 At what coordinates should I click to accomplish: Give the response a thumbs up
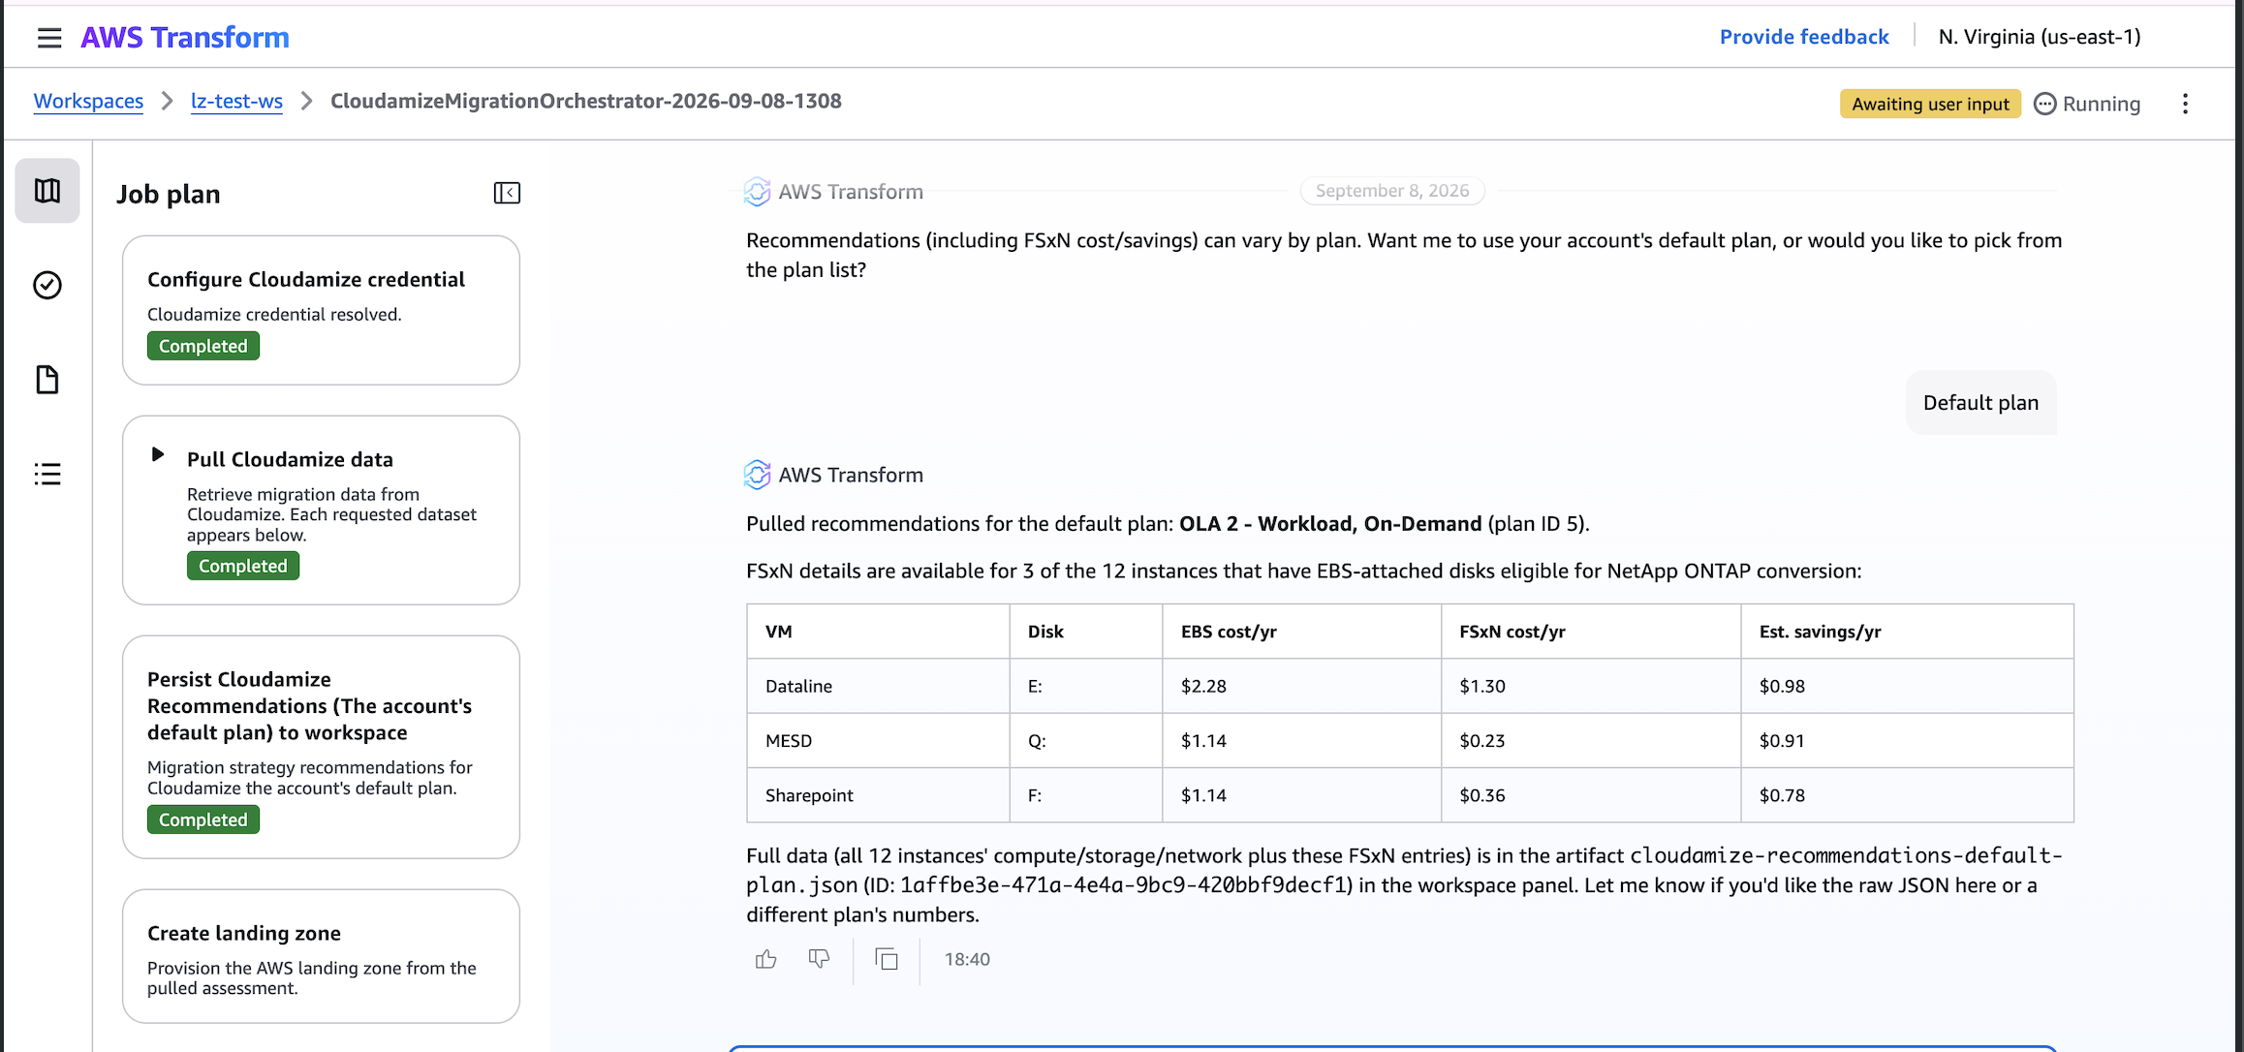[x=766, y=959]
